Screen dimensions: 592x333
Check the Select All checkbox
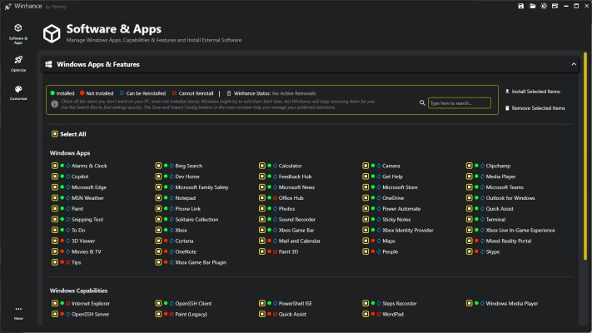pos(55,134)
